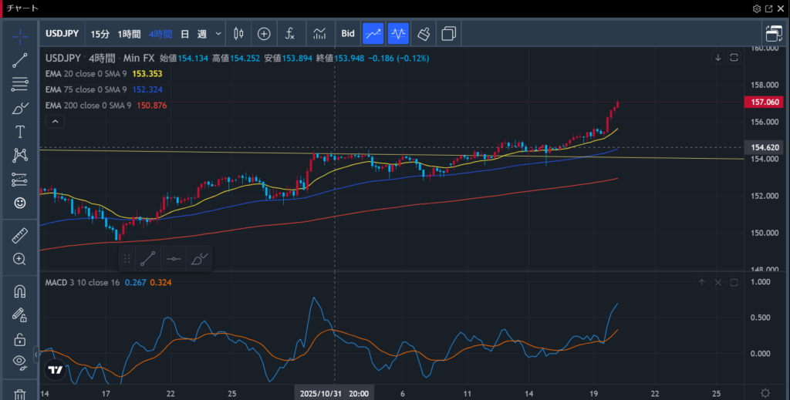
Task: Click the 157.060 price label on axis
Action: coord(762,102)
